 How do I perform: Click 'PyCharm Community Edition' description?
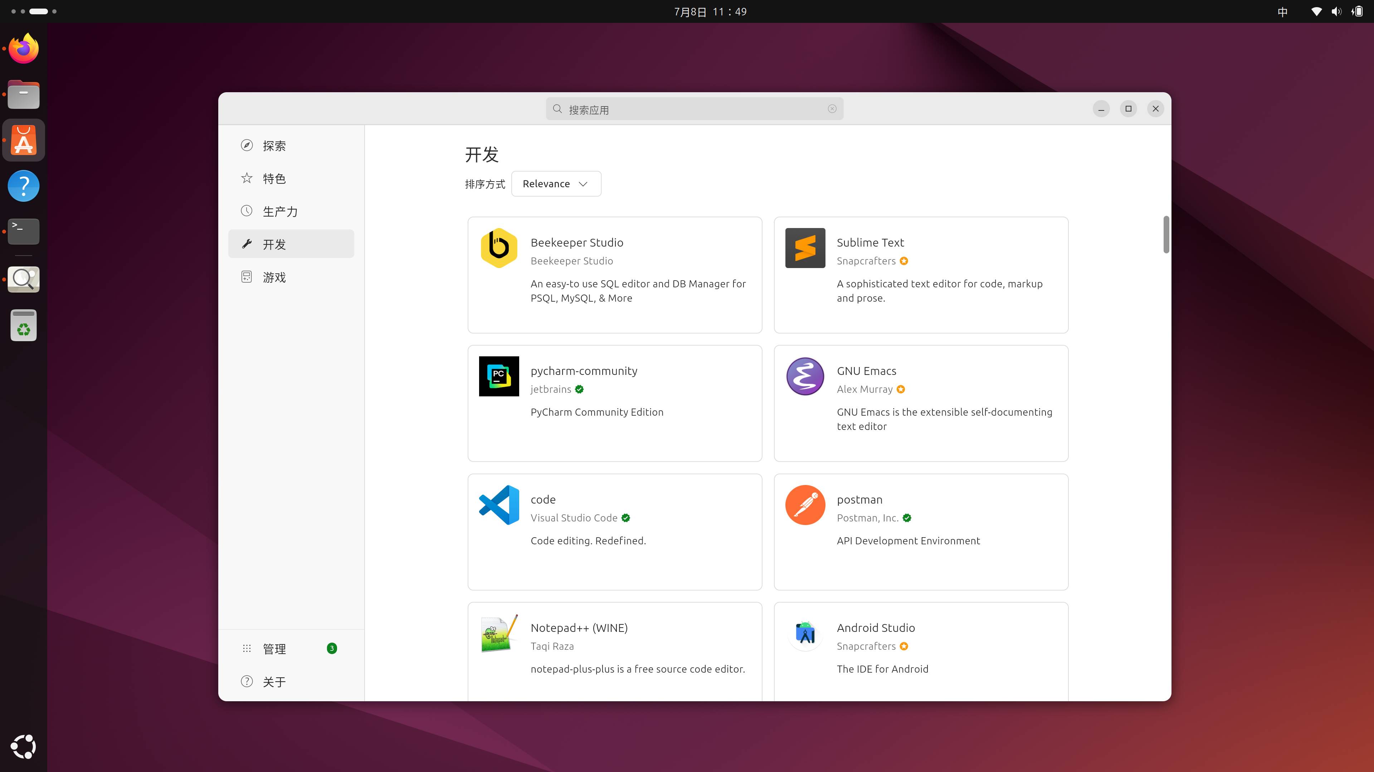(x=596, y=412)
